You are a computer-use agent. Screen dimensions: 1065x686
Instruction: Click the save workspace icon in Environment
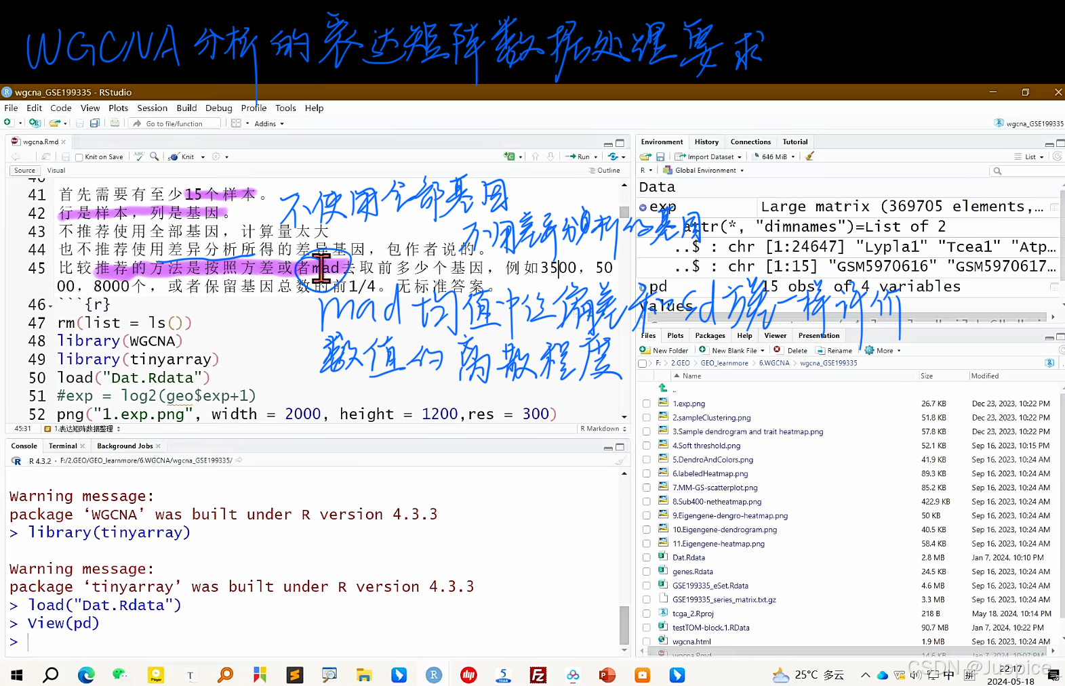(x=660, y=156)
